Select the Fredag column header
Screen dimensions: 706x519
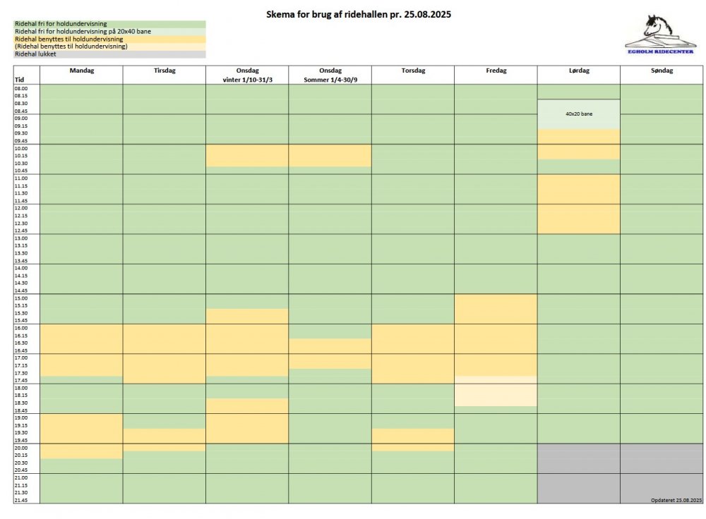click(496, 71)
